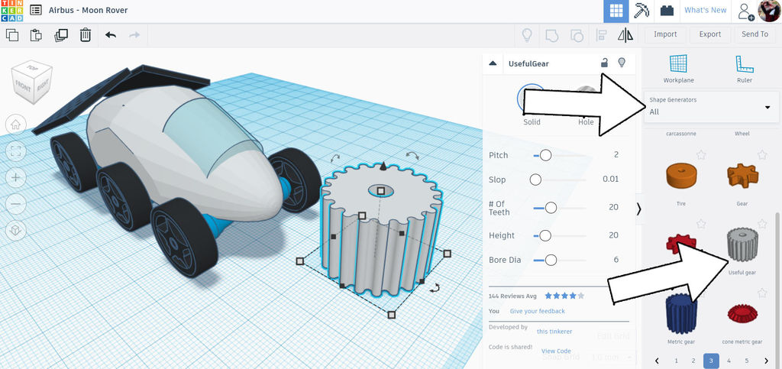Open shapes page 4
The width and height of the screenshot is (782, 369).
click(729, 361)
